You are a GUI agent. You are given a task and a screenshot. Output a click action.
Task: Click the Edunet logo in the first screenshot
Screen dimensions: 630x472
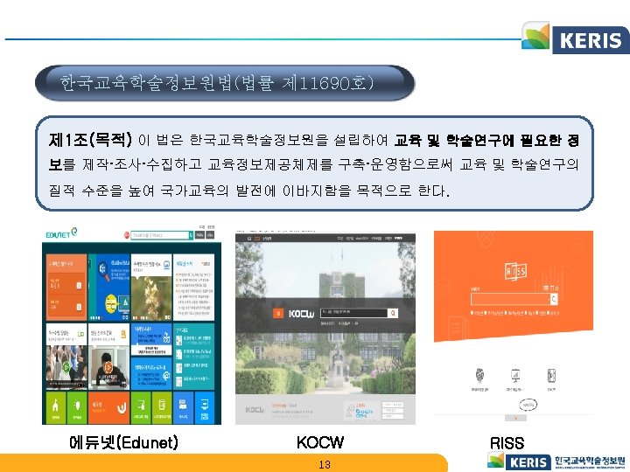pos(61,233)
